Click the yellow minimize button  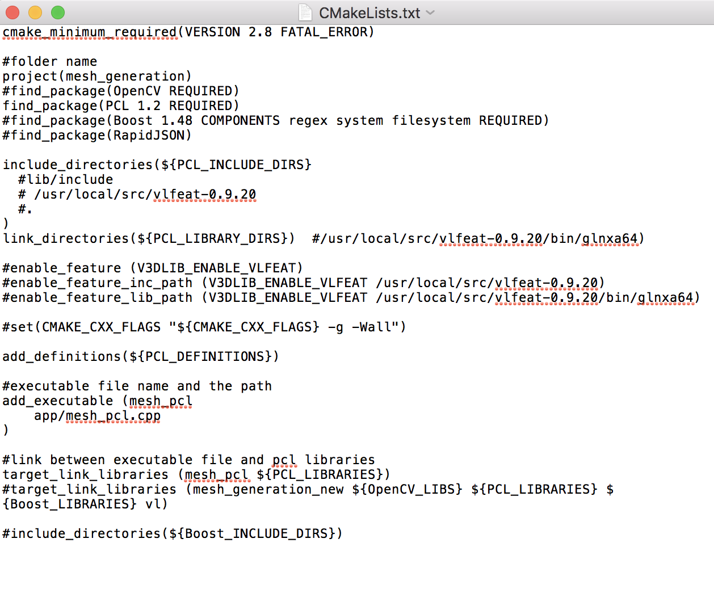(x=34, y=12)
